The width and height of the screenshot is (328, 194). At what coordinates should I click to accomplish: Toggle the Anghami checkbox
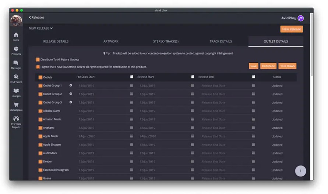tap(40, 128)
